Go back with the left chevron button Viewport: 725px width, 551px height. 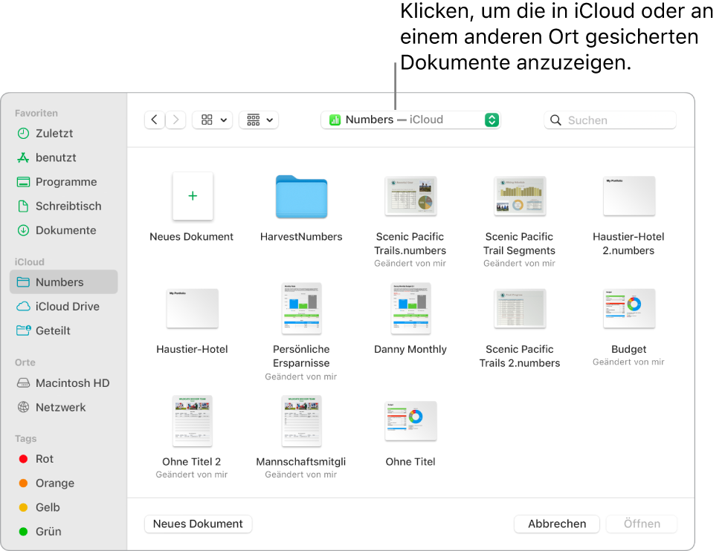pyautogui.click(x=155, y=120)
